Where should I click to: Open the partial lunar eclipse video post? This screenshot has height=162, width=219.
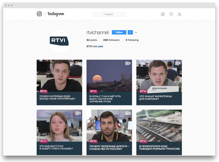109,83
